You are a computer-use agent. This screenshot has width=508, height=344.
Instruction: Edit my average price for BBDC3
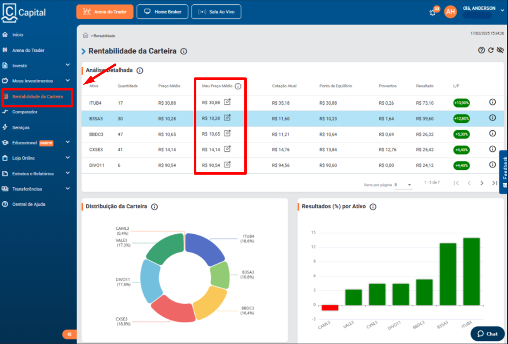227,133
